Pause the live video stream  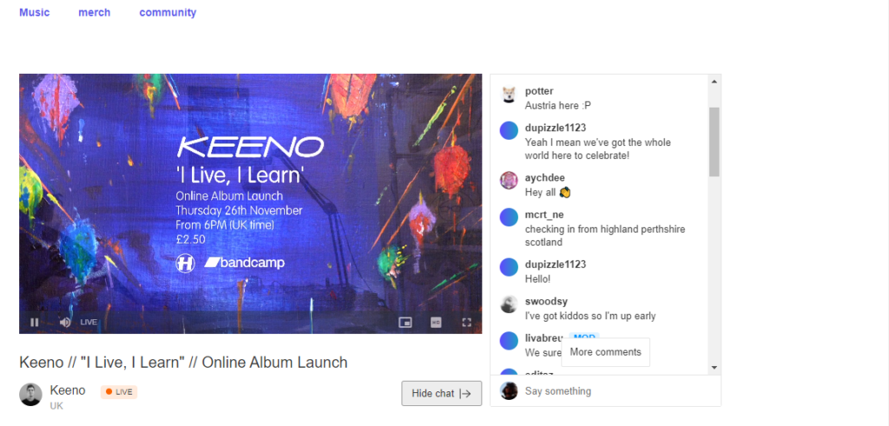[35, 323]
